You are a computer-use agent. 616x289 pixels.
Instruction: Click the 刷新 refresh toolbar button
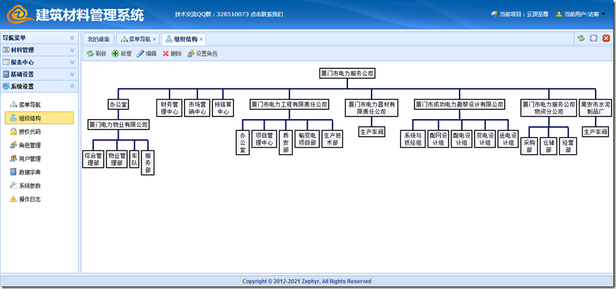click(x=96, y=54)
